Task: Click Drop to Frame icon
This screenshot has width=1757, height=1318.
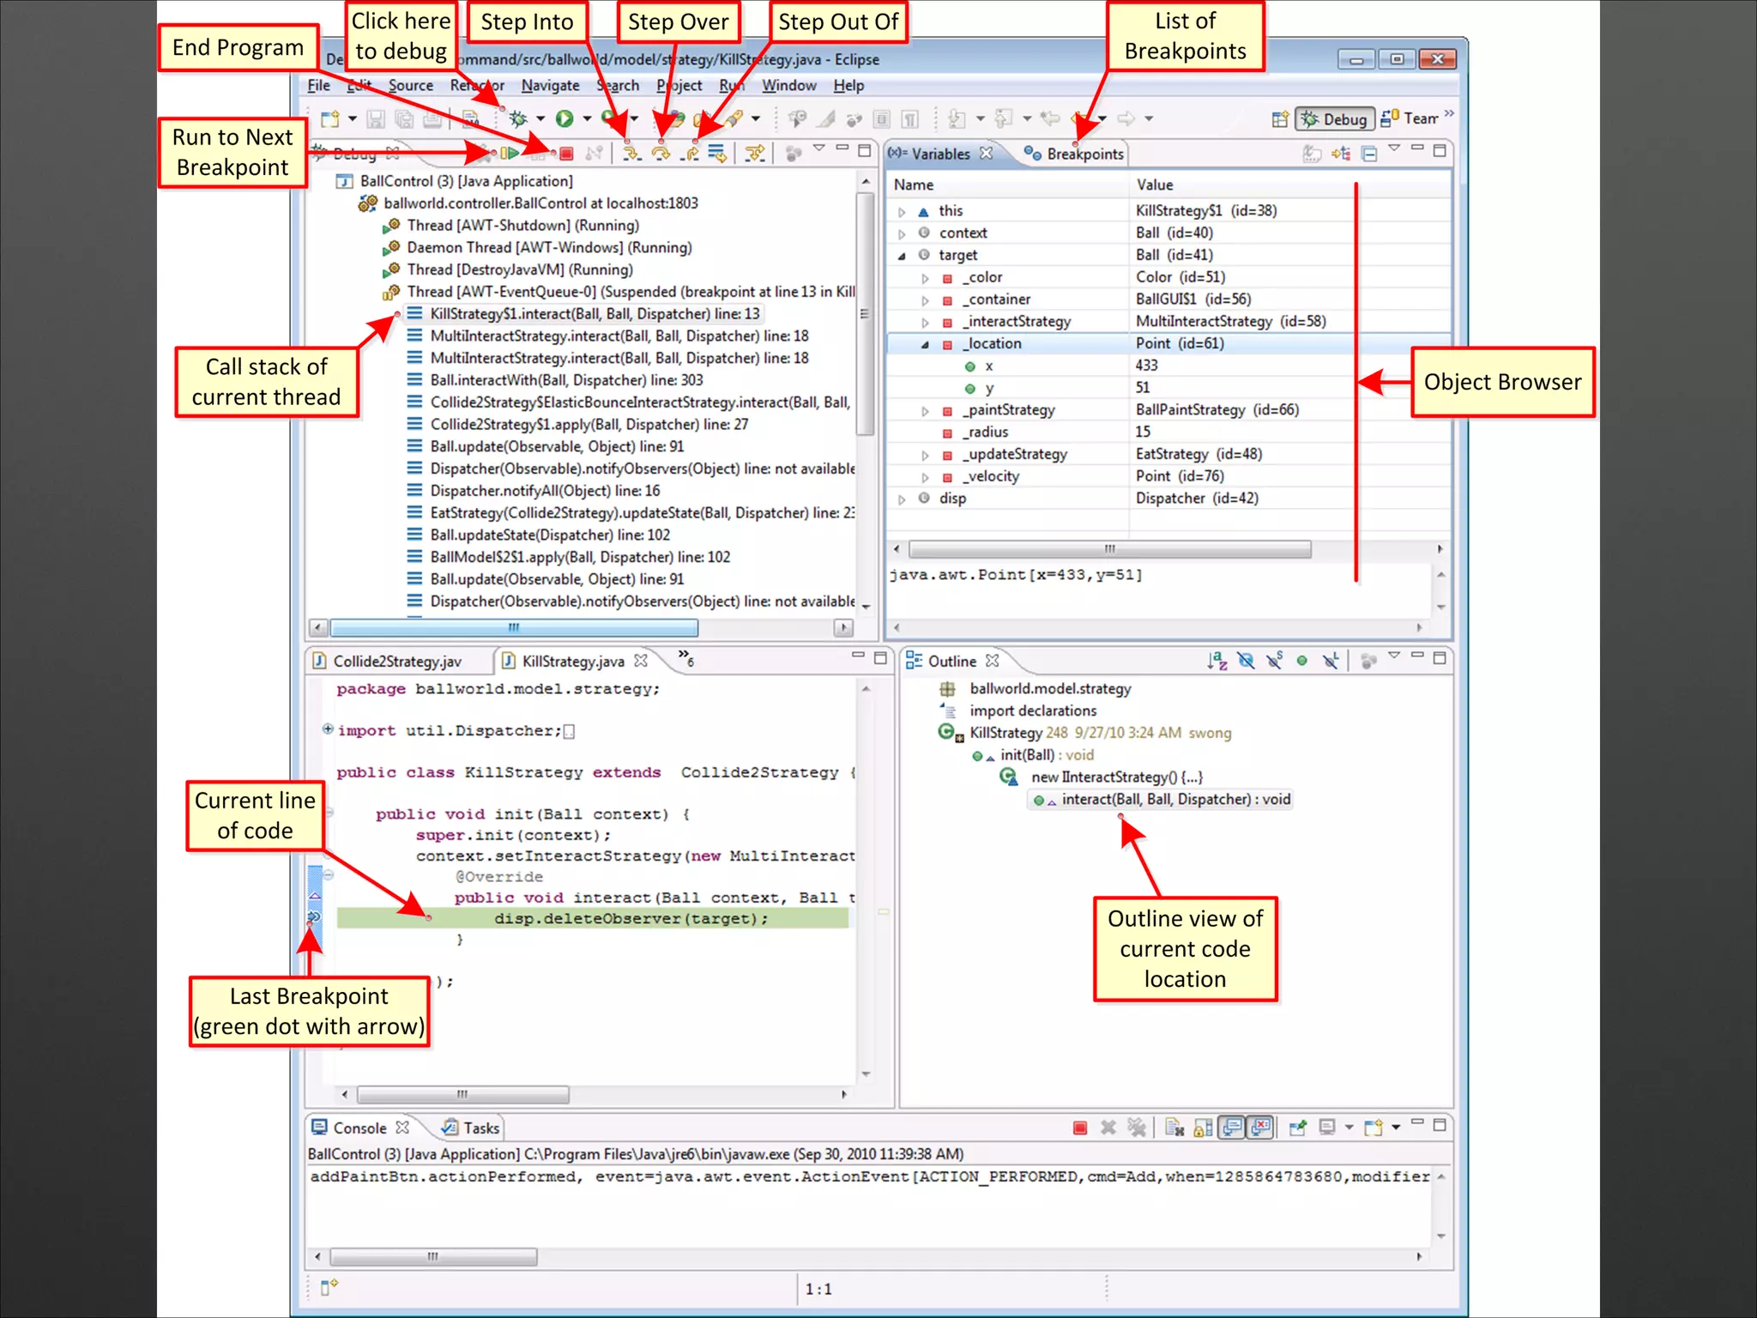Action: pos(717,154)
